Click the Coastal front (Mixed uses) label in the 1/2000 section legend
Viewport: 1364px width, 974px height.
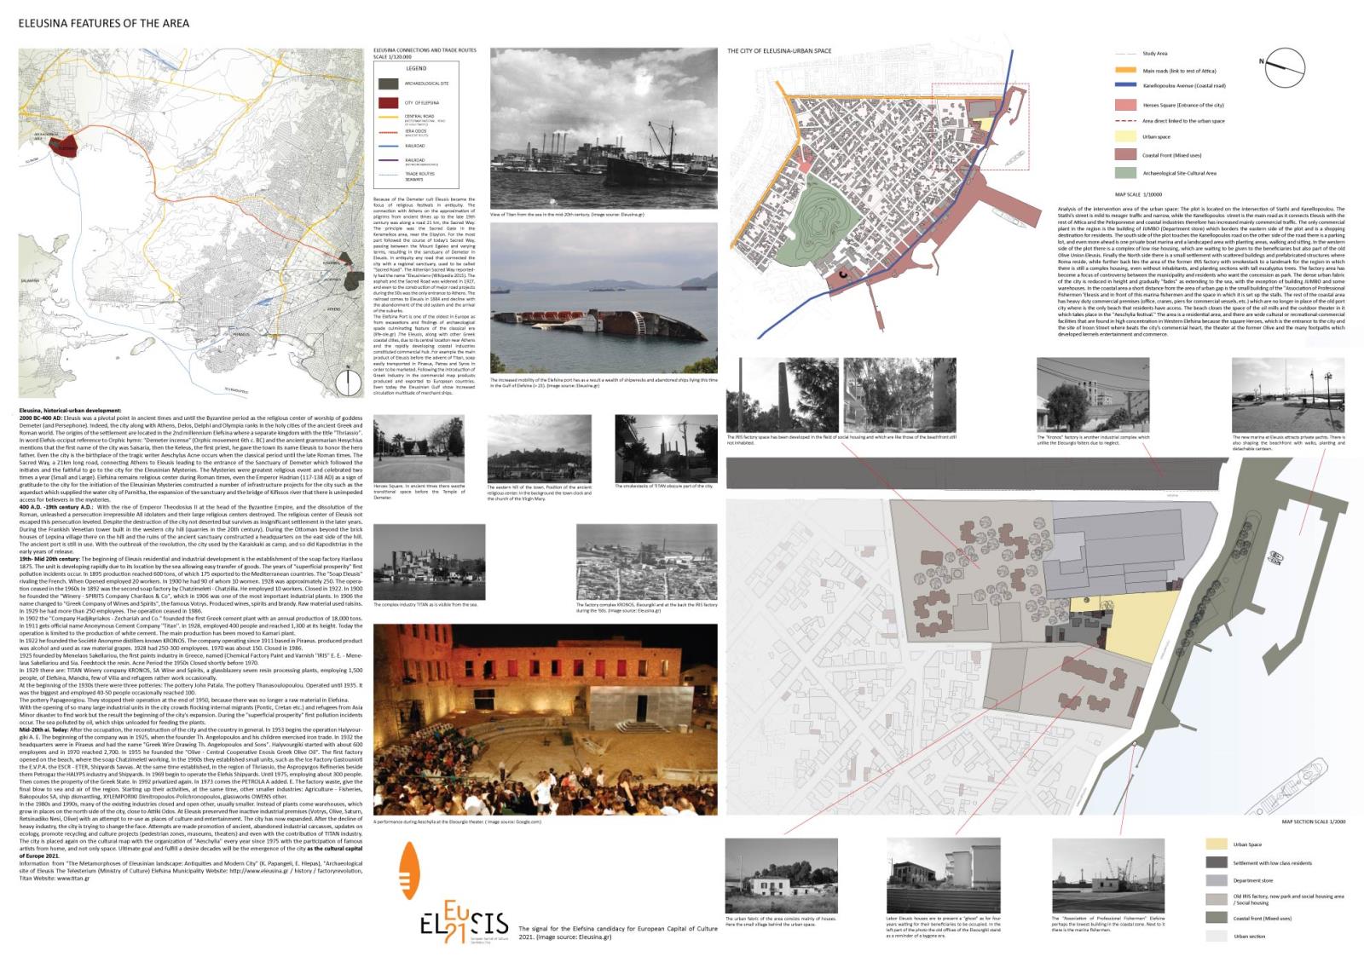(x=1262, y=918)
